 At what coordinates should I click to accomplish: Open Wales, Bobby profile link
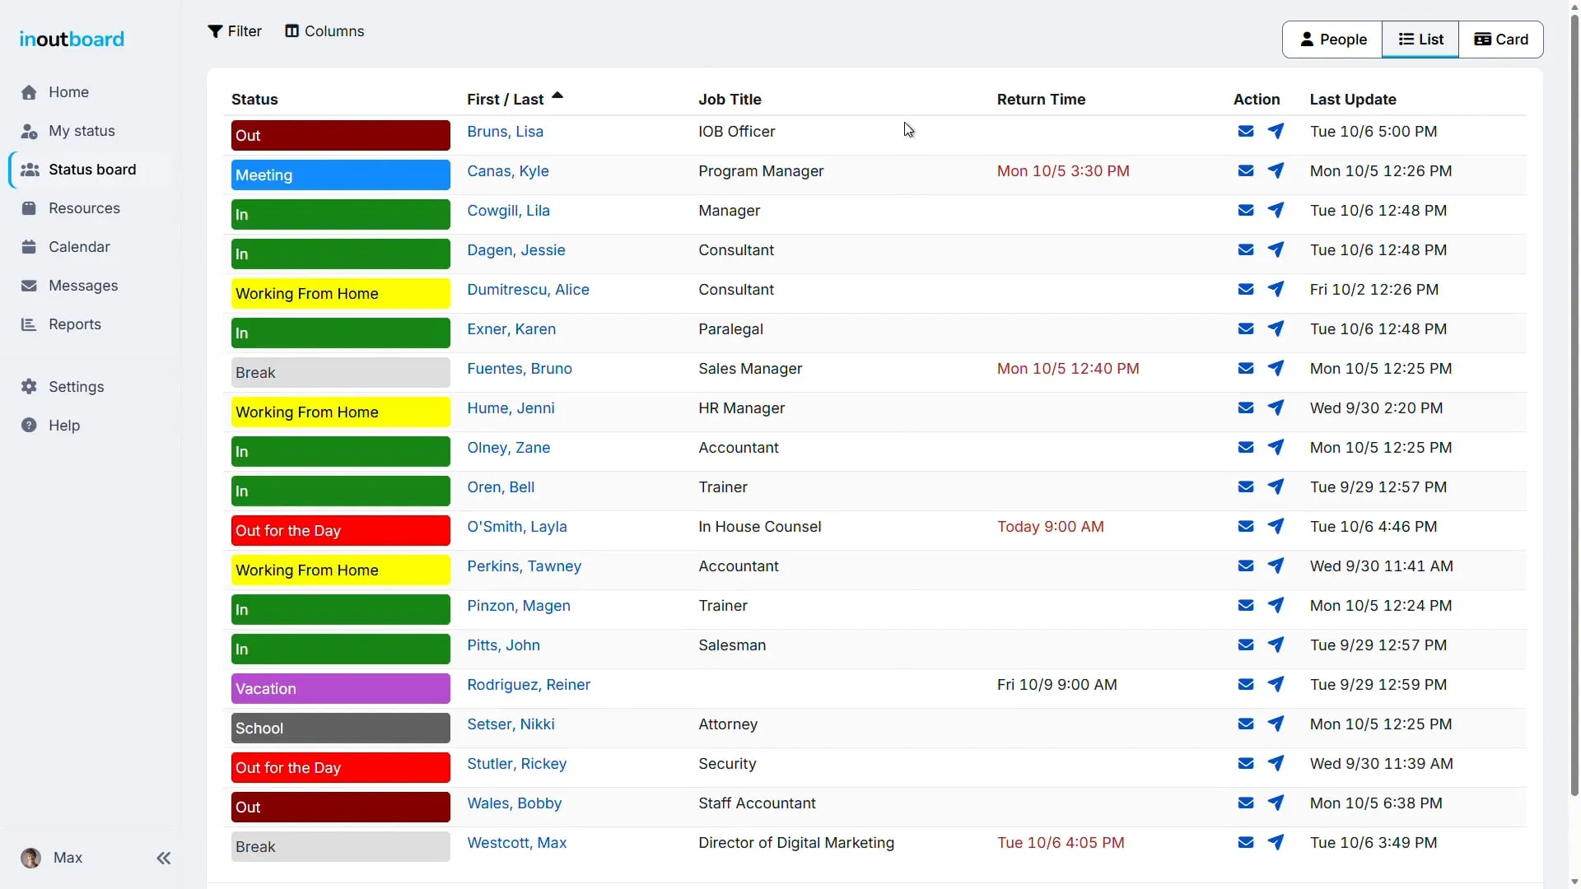(514, 803)
